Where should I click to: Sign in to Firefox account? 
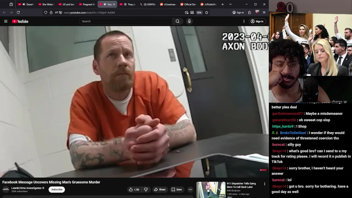click(238, 12)
